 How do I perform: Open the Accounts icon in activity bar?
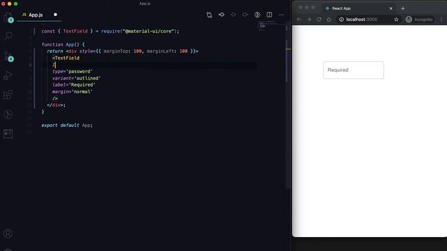tap(8, 234)
